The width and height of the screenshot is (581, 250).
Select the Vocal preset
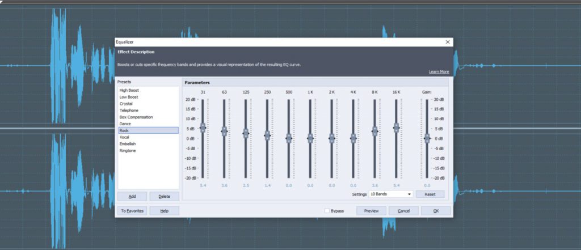click(125, 137)
